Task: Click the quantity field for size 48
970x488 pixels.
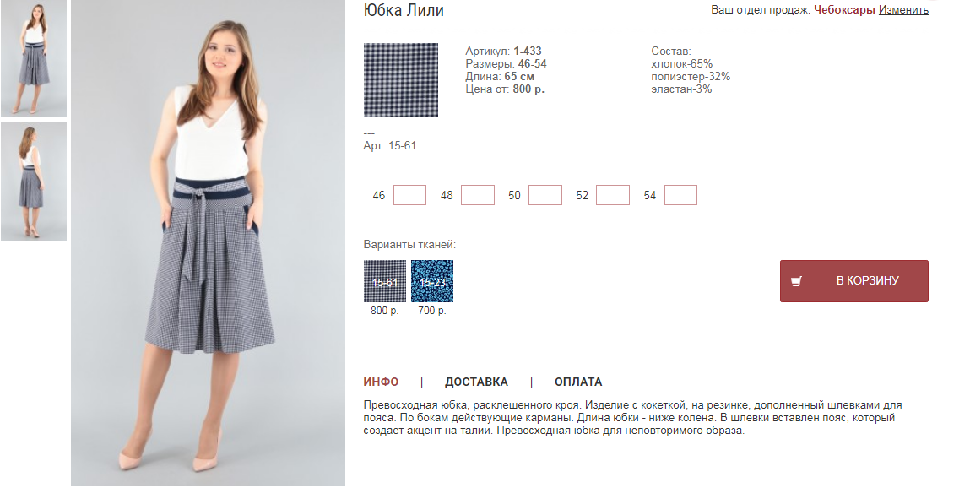Action: point(478,195)
